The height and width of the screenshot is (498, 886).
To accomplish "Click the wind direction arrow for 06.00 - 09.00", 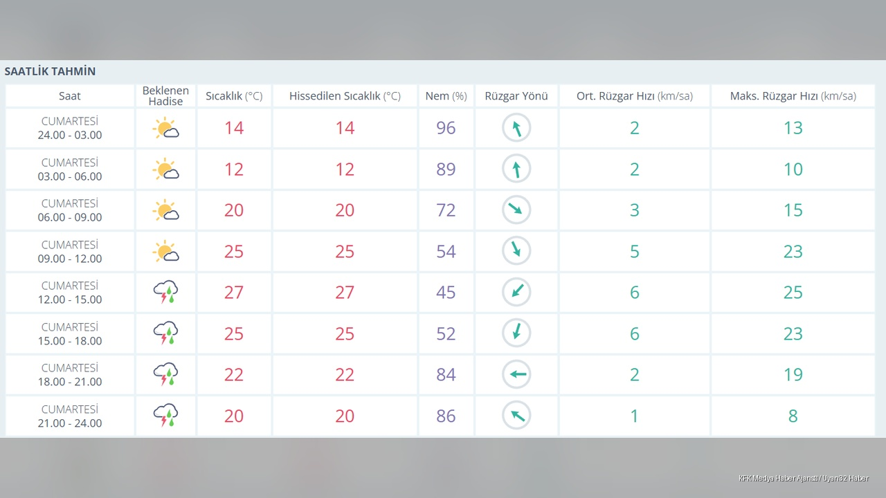I will tap(516, 210).
